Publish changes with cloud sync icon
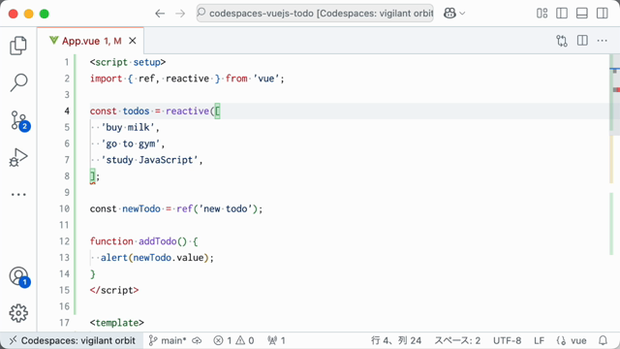The image size is (620, 349). click(x=197, y=340)
